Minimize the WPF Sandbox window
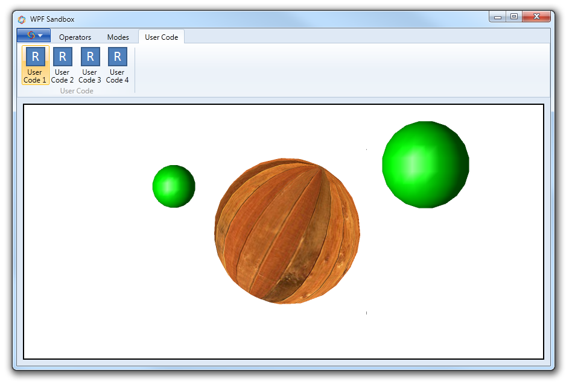This screenshot has width=572, height=385. 498,17
